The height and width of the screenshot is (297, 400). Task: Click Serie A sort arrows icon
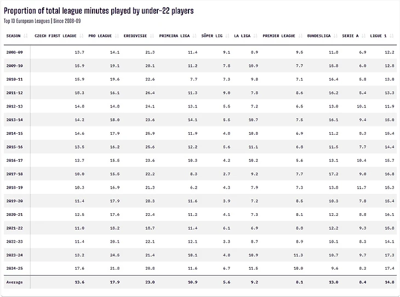click(363, 36)
